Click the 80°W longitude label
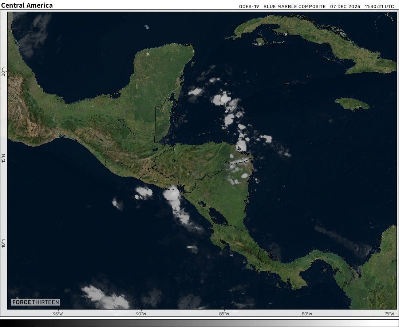 click(x=307, y=314)
